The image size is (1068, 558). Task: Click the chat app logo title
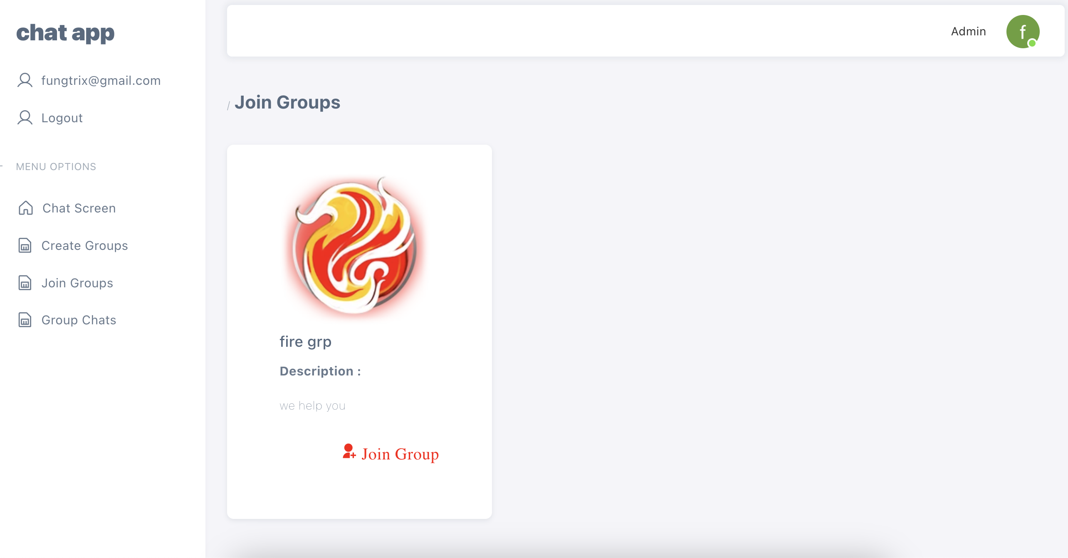(x=65, y=33)
